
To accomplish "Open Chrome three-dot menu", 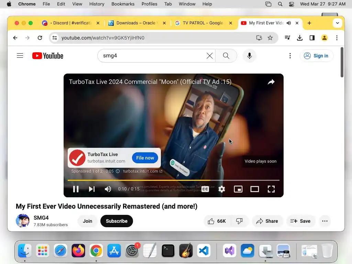I will click(x=337, y=38).
